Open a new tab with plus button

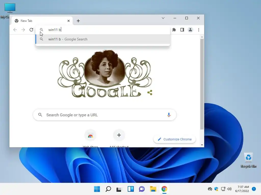(x=78, y=21)
